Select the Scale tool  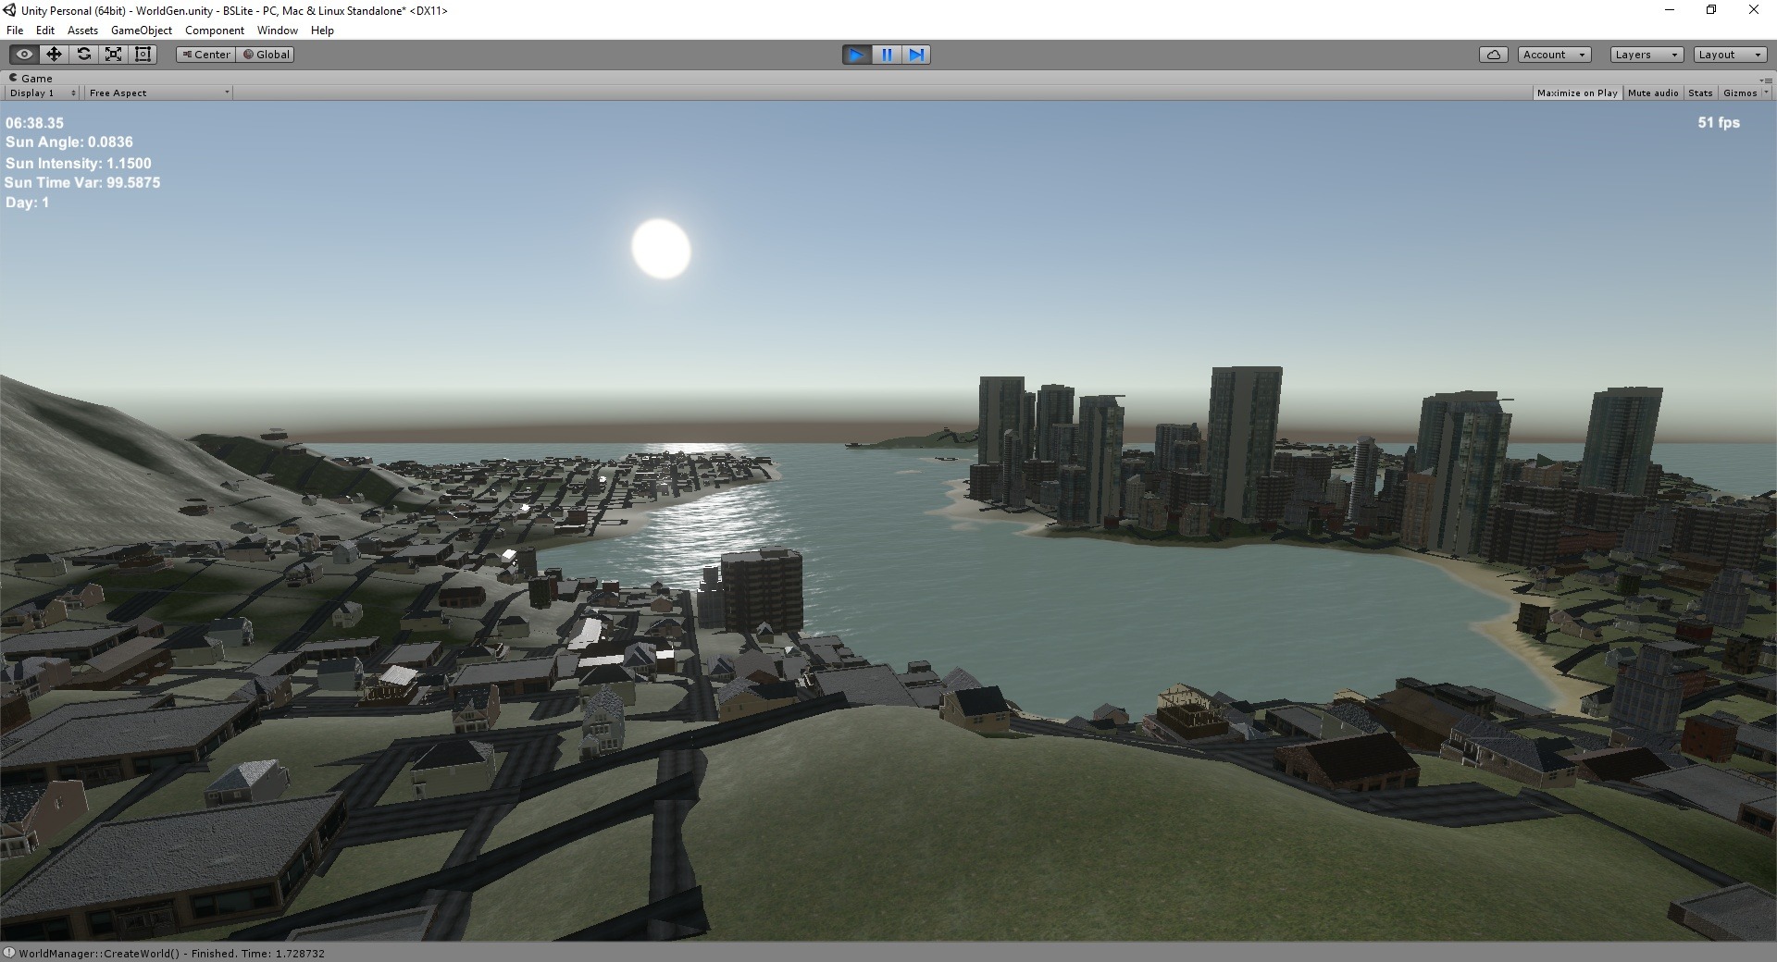[x=113, y=55]
